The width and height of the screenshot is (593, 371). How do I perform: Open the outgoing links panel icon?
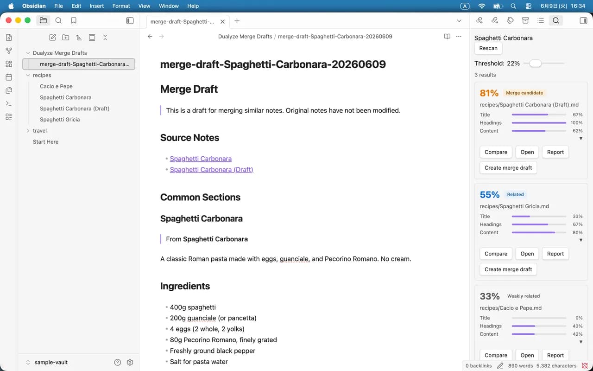[x=495, y=20]
